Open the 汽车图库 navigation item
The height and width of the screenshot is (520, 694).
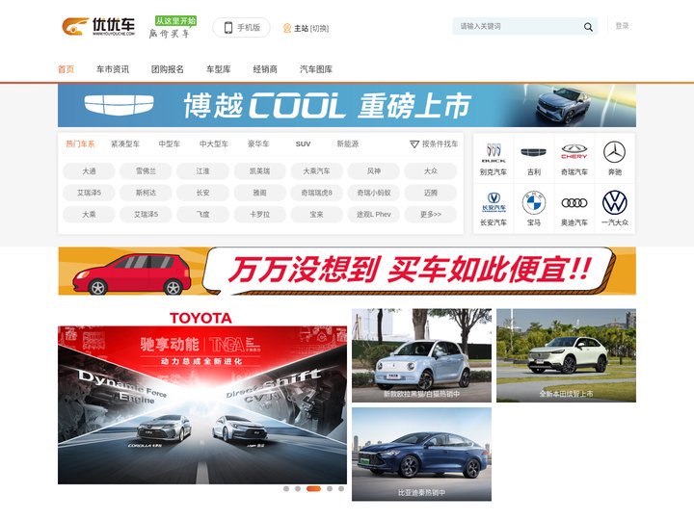click(x=316, y=69)
